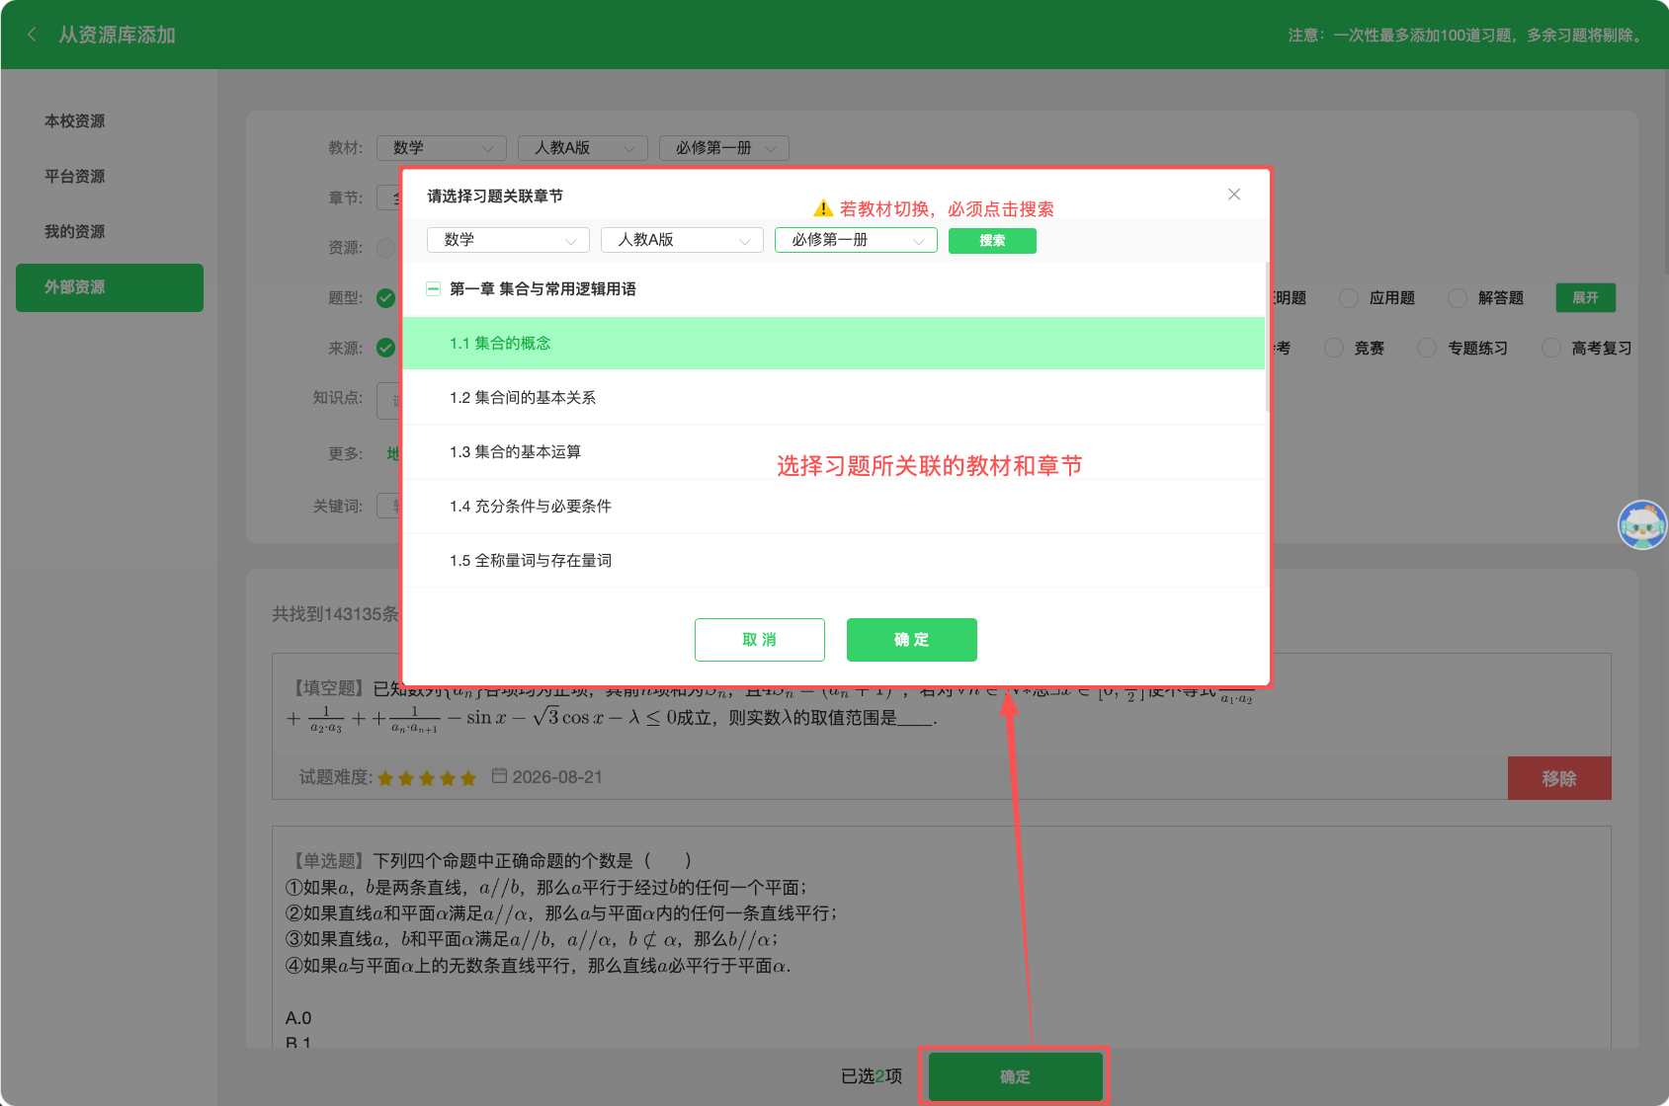Click the green 搜索 button in the dialog
Viewport: 1669px width, 1106px height.
992,241
